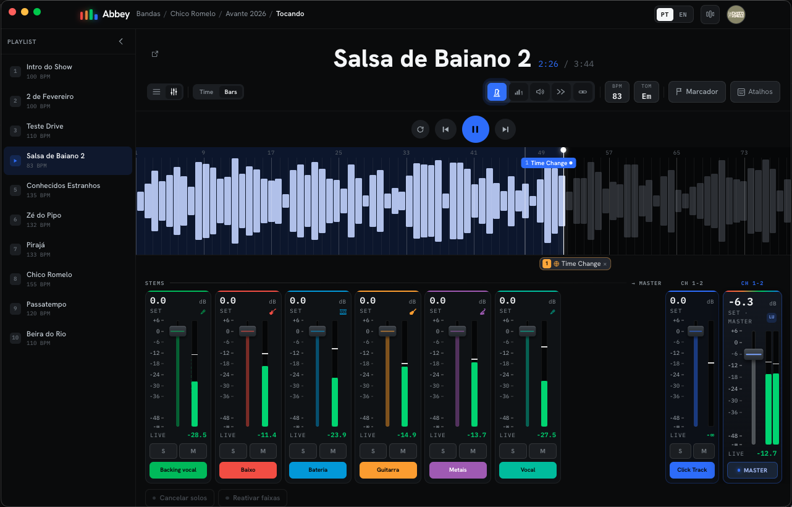Click the restart loop circular arrow icon
Screen dimensions: 792x507
click(421, 129)
